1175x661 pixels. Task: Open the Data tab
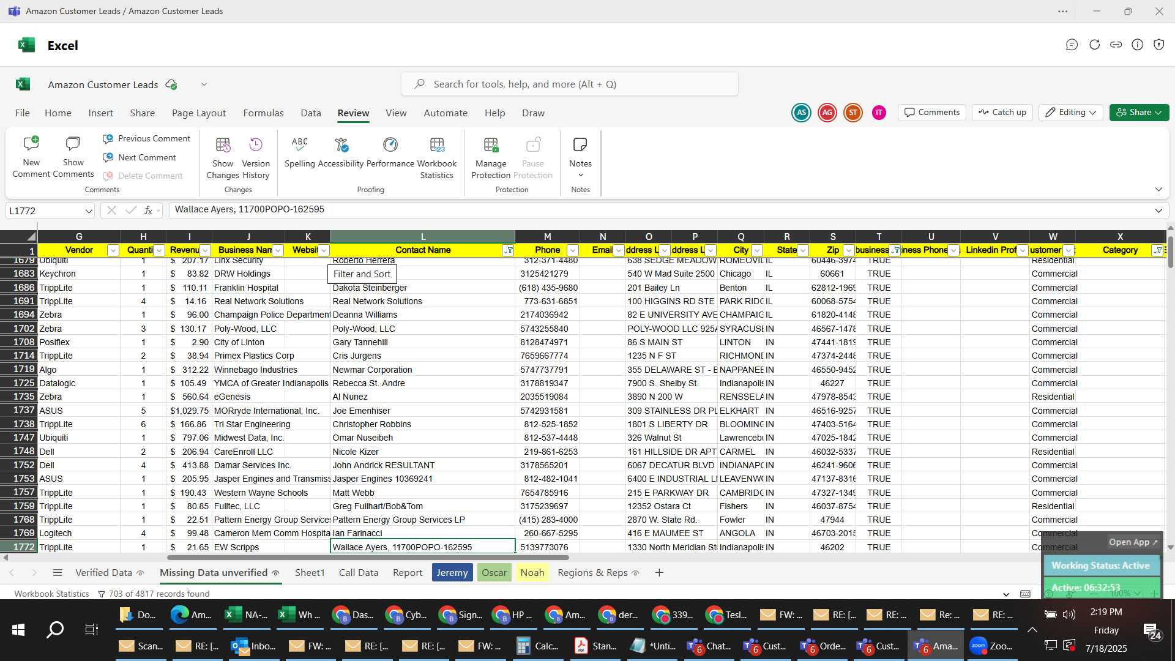click(311, 113)
